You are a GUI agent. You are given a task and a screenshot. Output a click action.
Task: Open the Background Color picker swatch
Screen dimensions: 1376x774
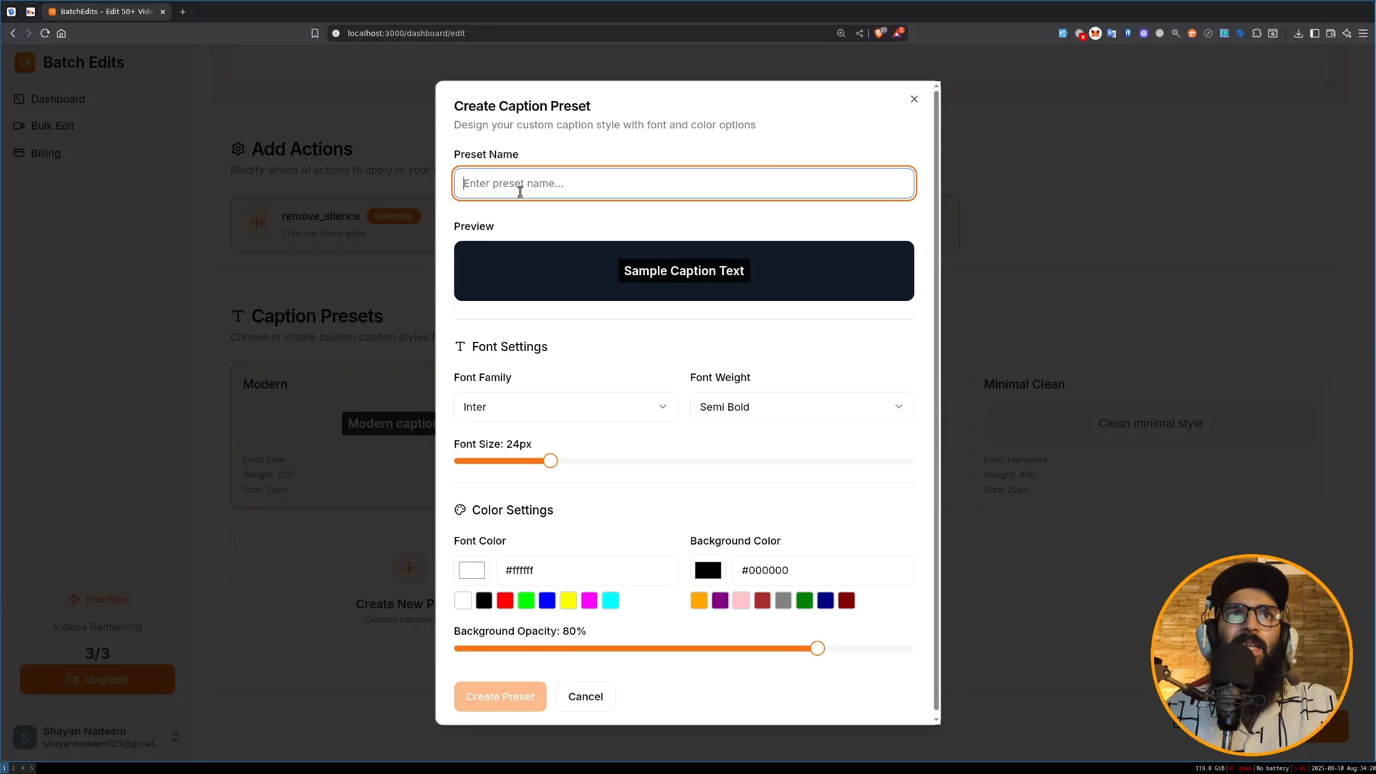tap(707, 570)
